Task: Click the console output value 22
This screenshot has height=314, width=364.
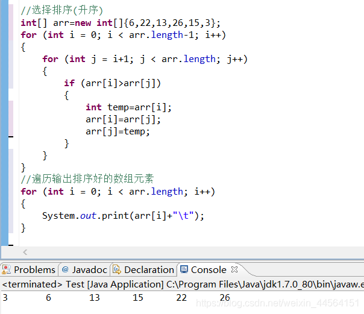Action: pyautogui.click(x=181, y=298)
